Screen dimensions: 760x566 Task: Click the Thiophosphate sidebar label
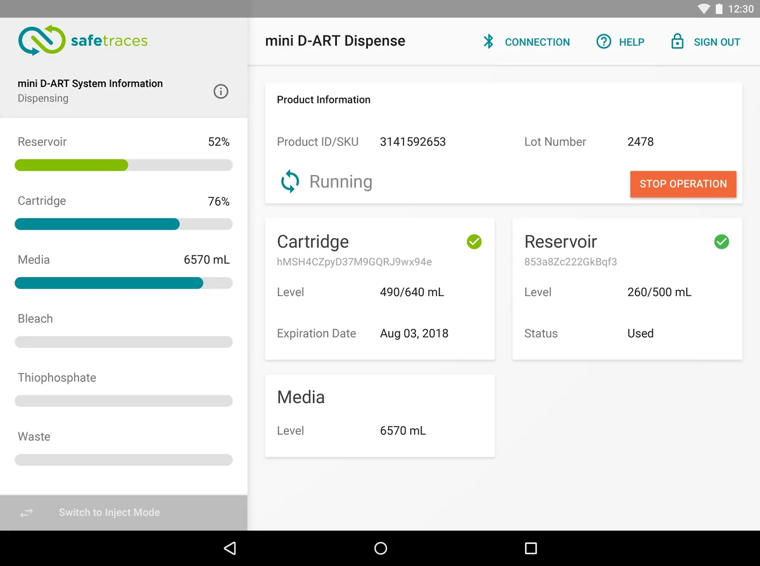(57, 378)
